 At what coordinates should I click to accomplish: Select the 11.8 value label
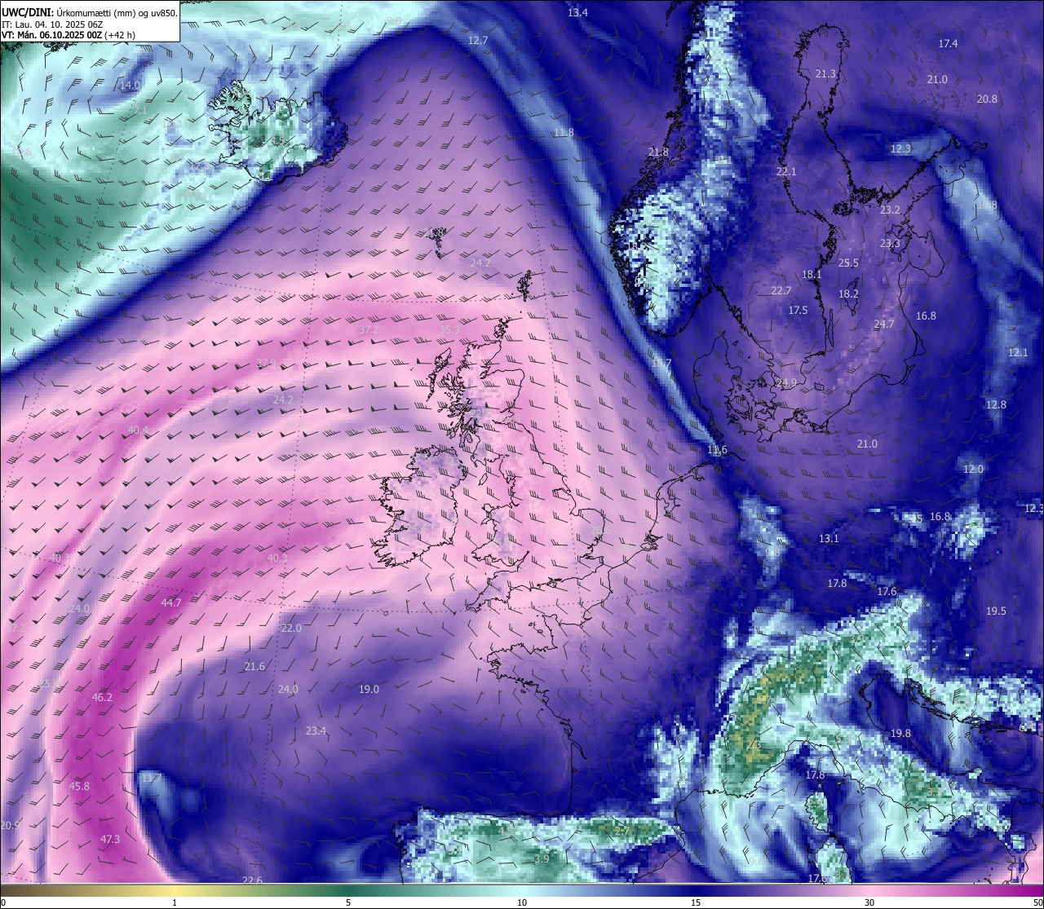click(x=564, y=132)
